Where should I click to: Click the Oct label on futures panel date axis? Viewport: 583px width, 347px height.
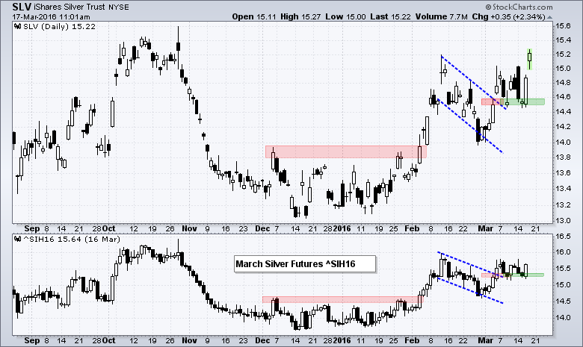[109, 341]
